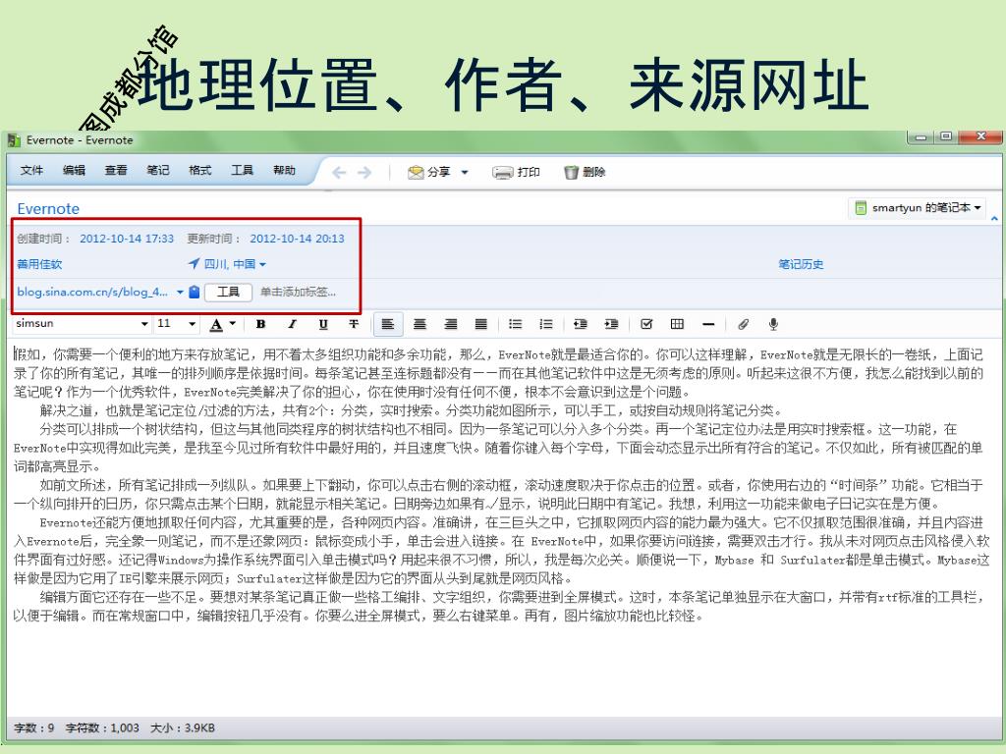Click the Evernote note title

point(48,208)
